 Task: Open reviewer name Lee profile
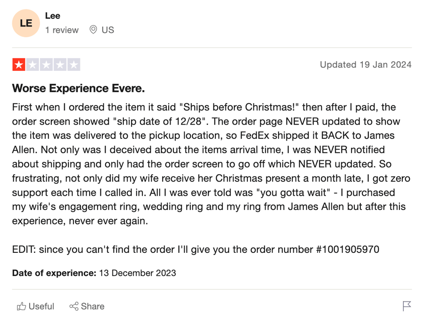(53, 16)
